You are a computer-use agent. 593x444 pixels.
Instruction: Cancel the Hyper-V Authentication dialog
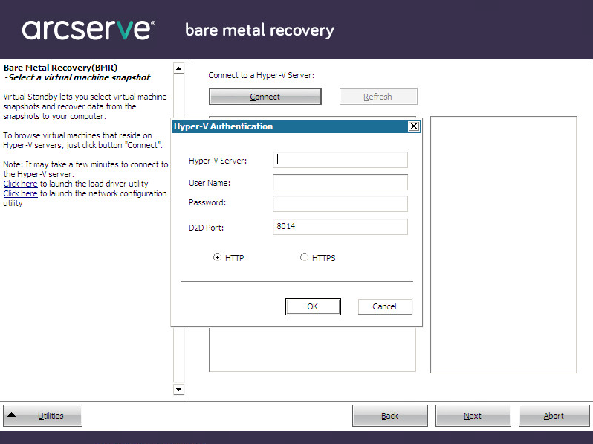click(x=385, y=306)
